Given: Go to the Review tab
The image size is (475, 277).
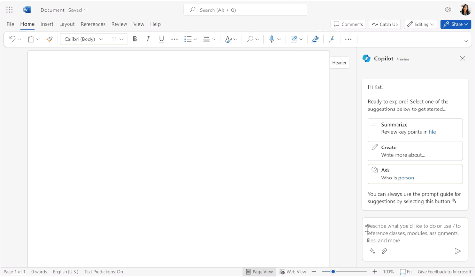Looking at the screenshot, I should [x=119, y=24].
